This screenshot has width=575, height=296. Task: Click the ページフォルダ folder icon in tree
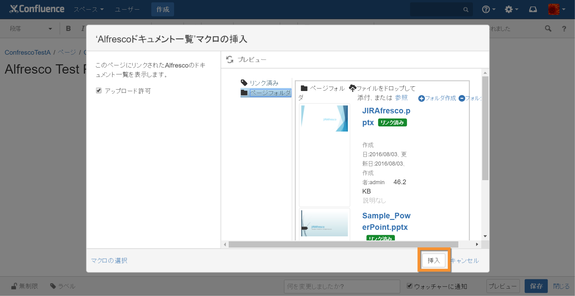244,93
